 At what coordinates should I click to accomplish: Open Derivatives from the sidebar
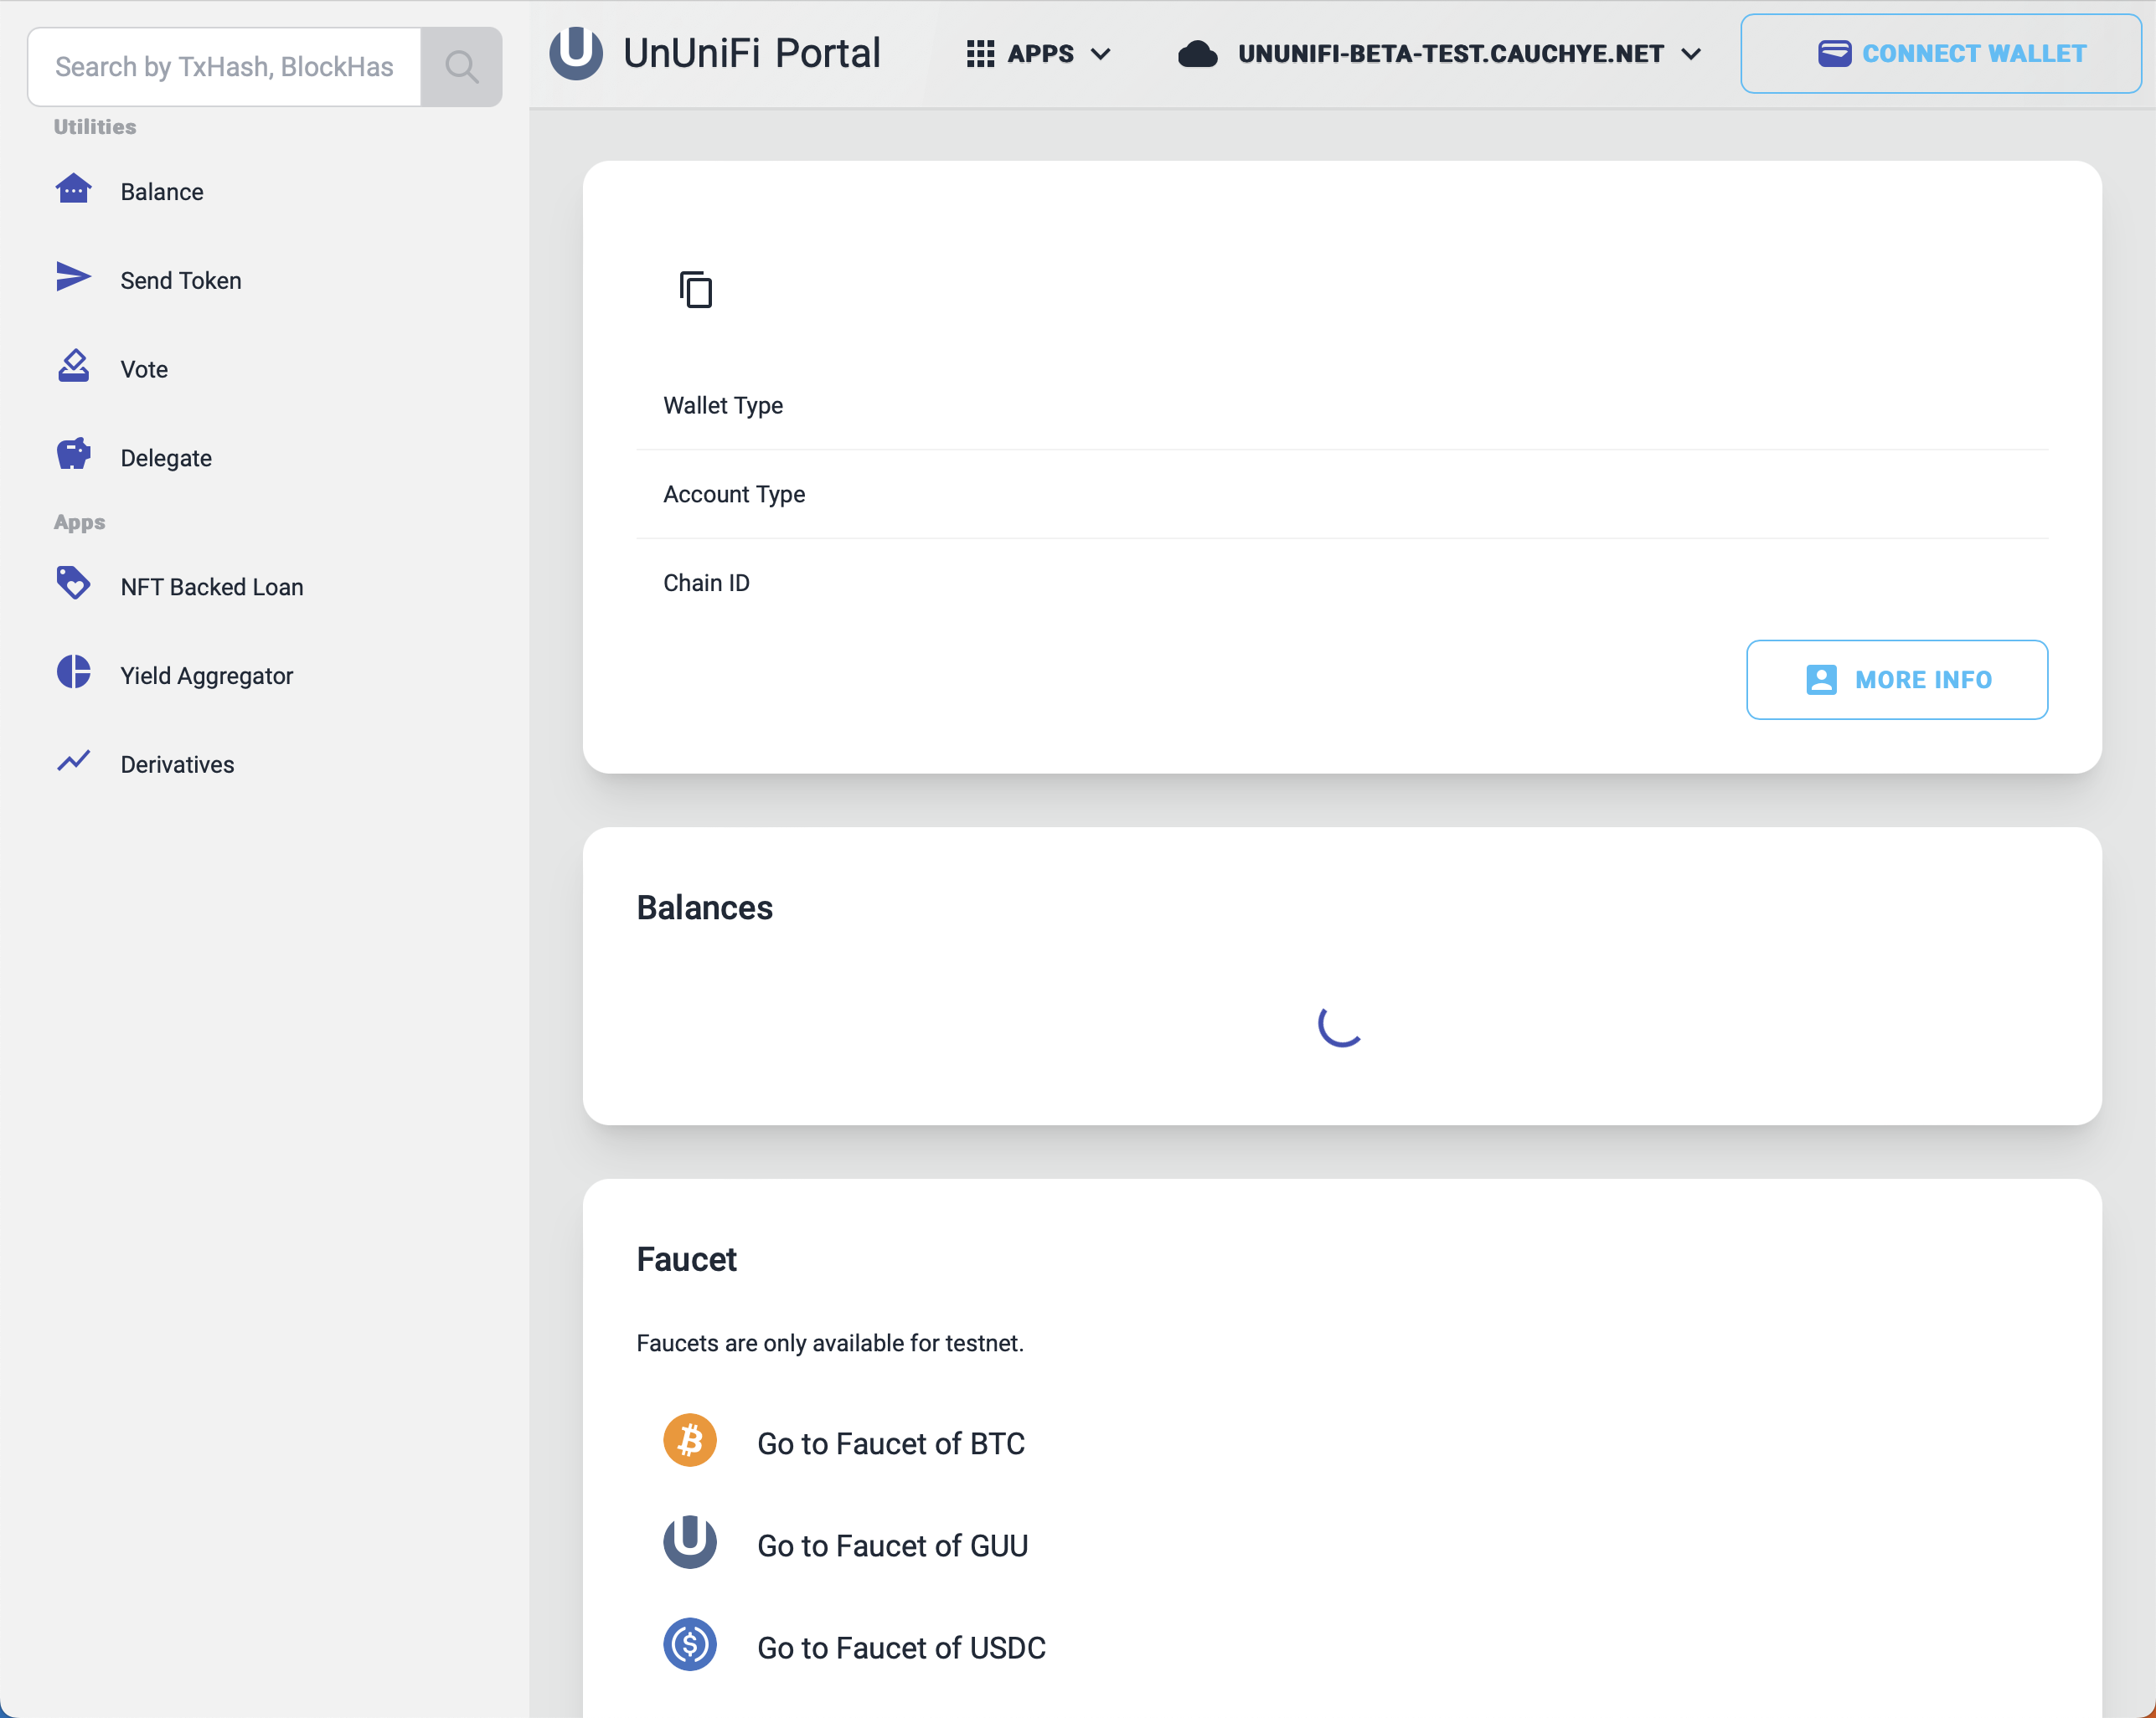[x=177, y=764]
